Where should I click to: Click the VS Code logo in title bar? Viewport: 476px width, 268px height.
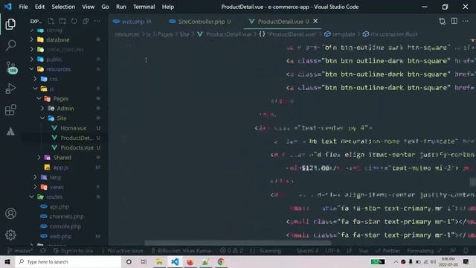coord(8,7)
